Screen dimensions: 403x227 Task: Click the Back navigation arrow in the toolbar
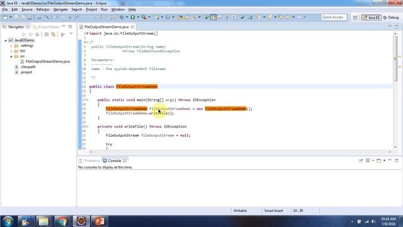coord(288,17)
